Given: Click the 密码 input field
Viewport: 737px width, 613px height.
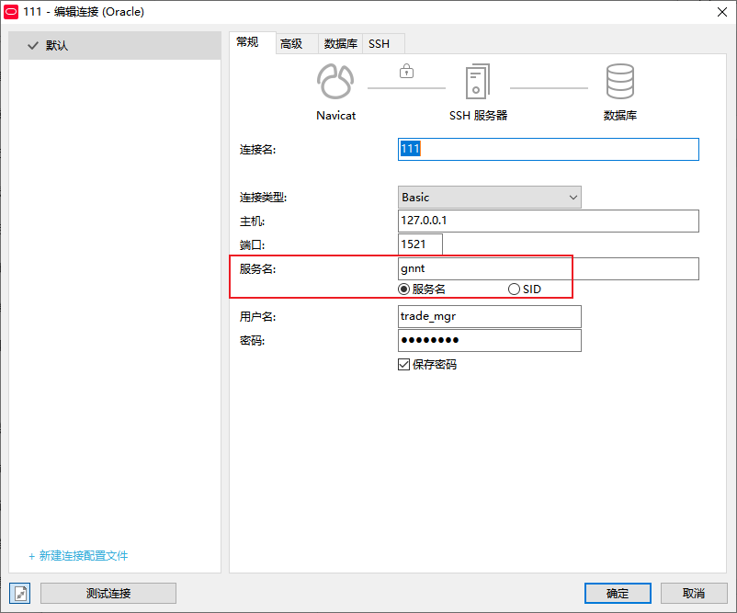Looking at the screenshot, I should [489, 340].
